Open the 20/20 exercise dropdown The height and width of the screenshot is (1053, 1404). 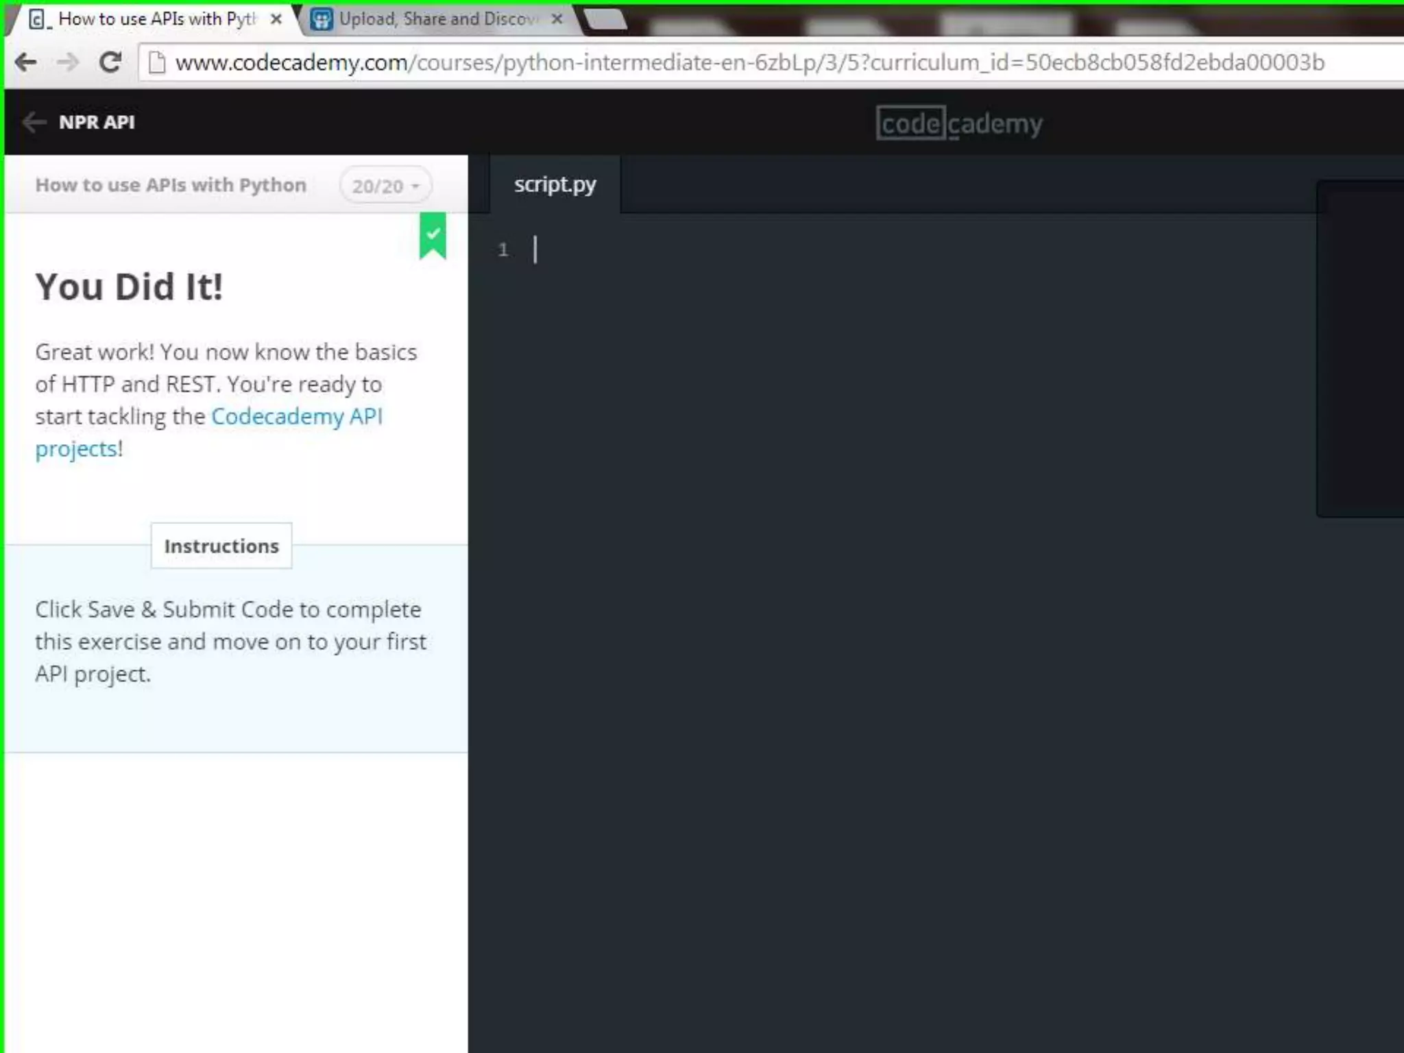tap(385, 186)
